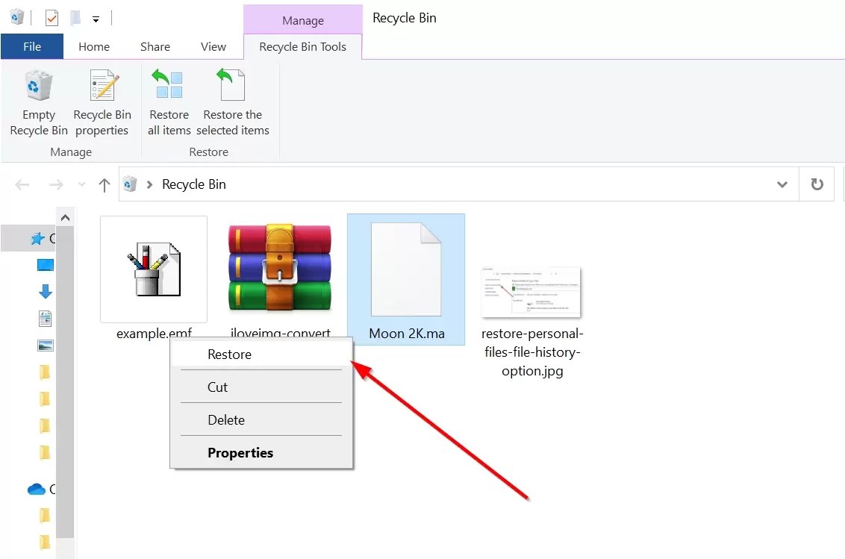
Task: Open the Quick Access Toolbar customization arrow
Action: click(x=96, y=18)
